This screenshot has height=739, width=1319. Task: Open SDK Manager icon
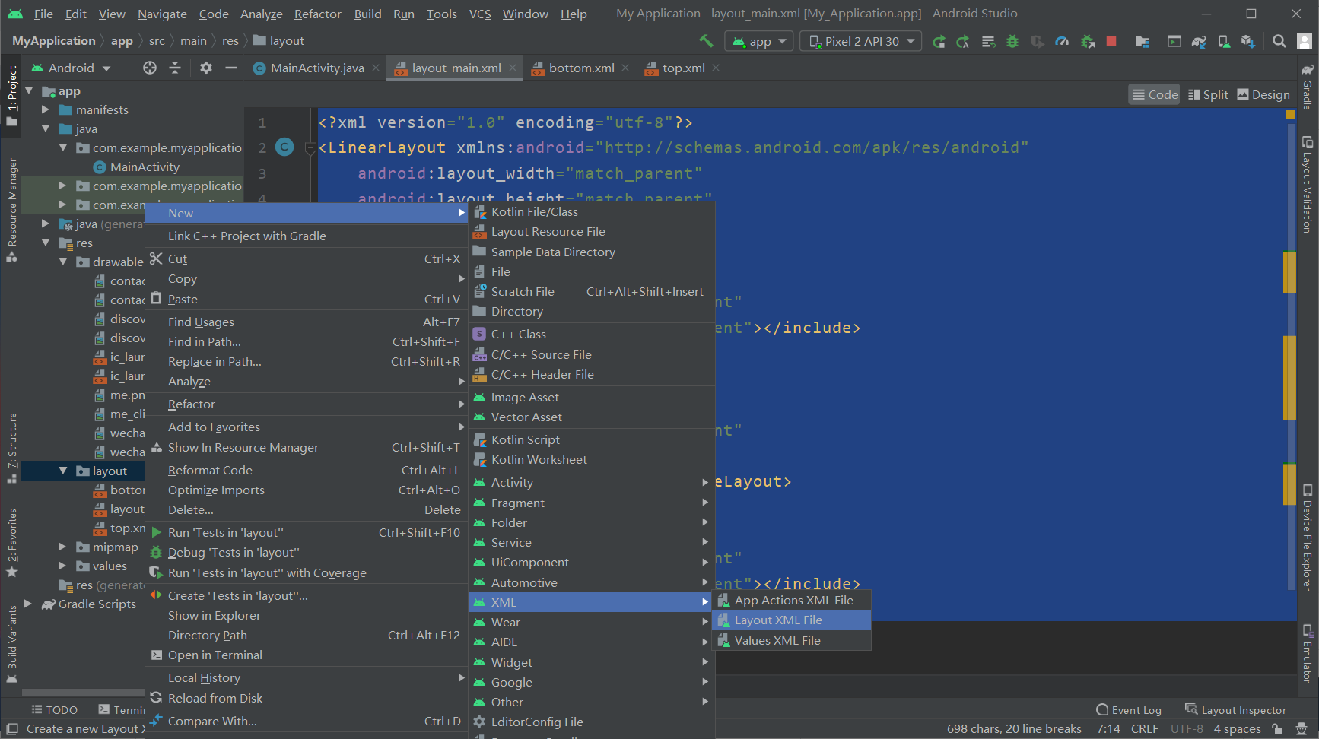click(1248, 41)
